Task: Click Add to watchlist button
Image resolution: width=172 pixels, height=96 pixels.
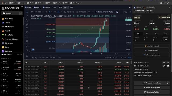Action: tap(152, 46)
